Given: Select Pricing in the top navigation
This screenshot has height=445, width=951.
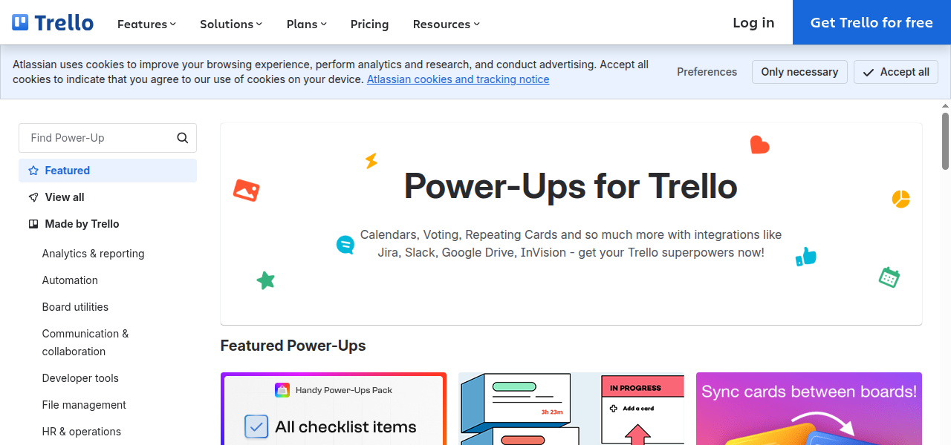Looking at the screenshot, I should coord(369,24).
